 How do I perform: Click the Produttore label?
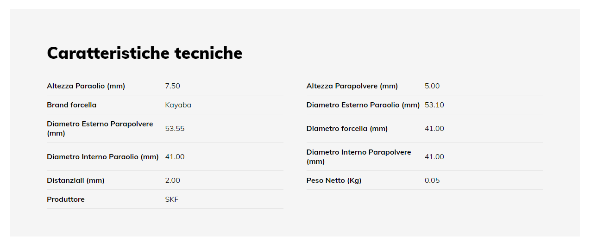click(66, 199)
